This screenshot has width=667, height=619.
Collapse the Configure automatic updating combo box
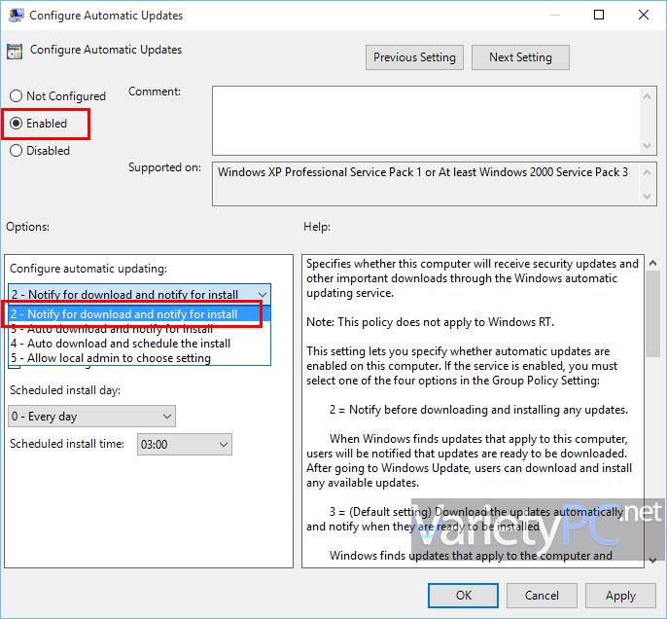(x=262, y=293)
